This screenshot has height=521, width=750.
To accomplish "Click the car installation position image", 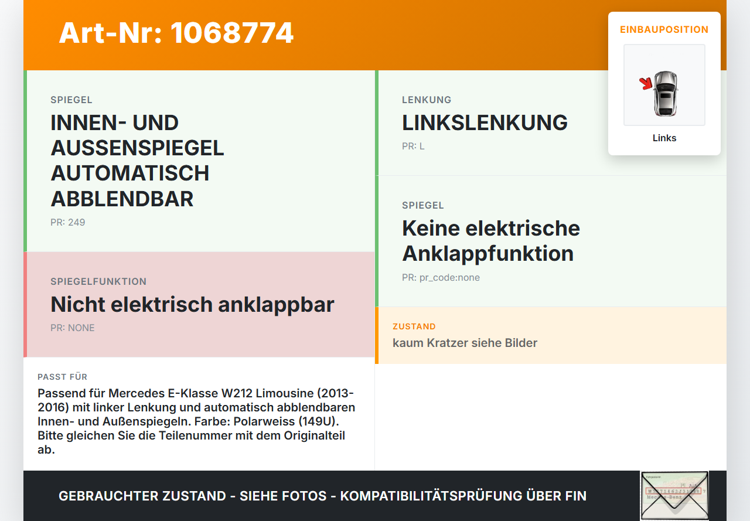I will pyautogui.click(x=664, y=85).
